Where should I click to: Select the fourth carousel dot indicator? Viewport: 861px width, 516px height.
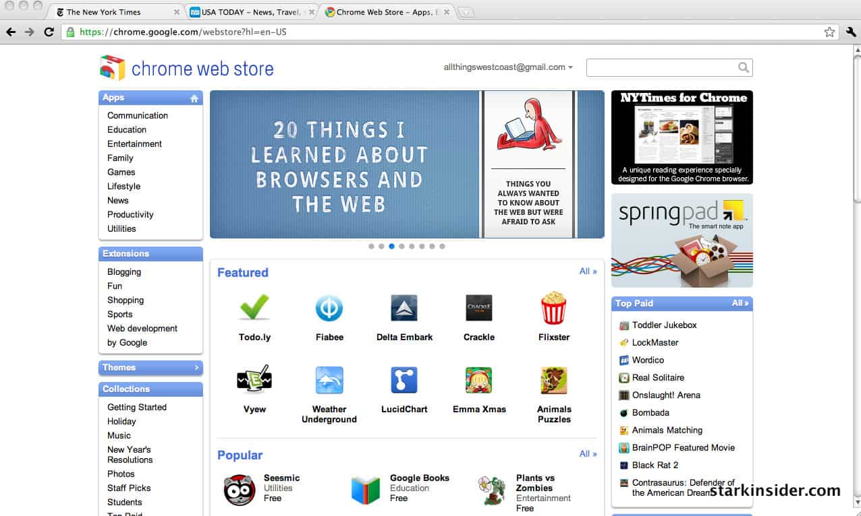(401, 247)
